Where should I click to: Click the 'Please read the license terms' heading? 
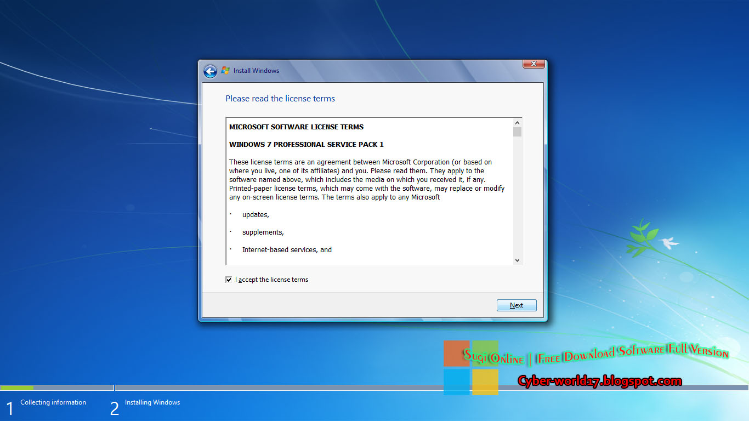[280, 99]
